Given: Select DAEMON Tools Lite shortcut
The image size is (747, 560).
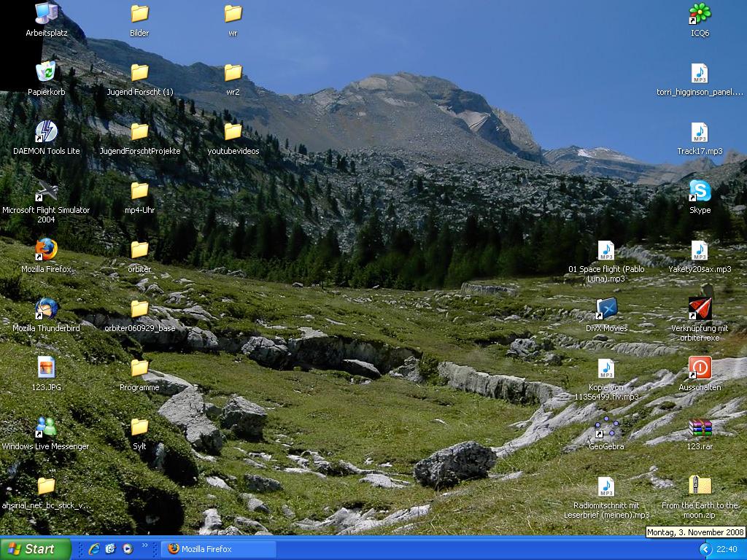Looking at the screenshot, I should point(46,132).
